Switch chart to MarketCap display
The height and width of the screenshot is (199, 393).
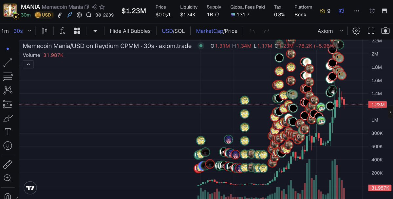coord(209,31)
